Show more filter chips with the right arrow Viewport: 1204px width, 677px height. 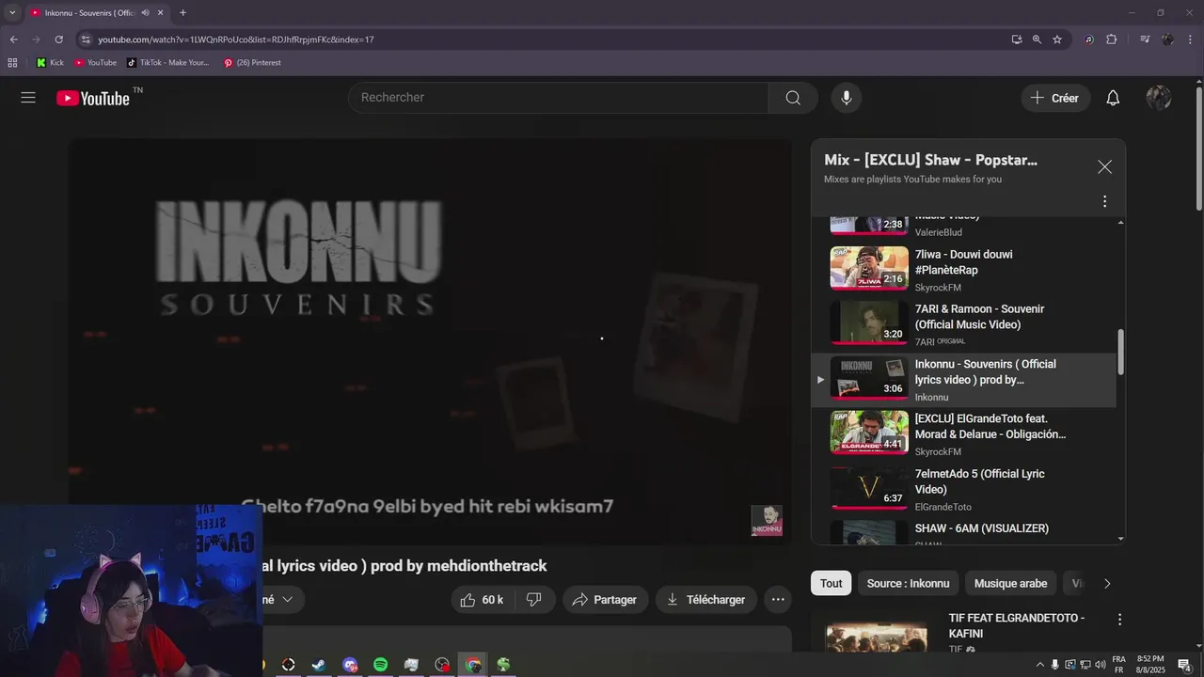tap(1107, 583)
